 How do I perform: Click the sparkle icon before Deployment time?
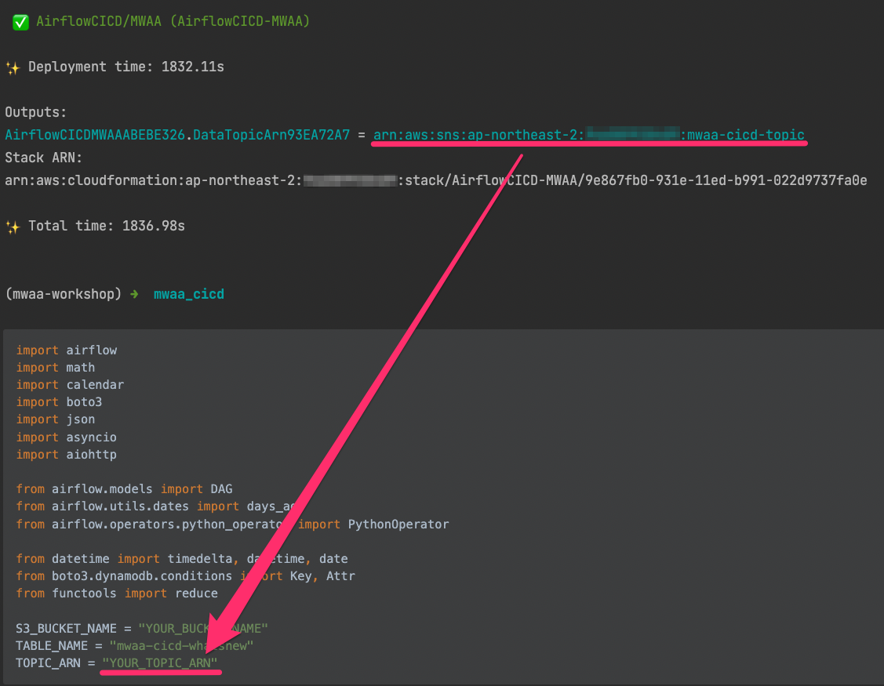point(13,67)
